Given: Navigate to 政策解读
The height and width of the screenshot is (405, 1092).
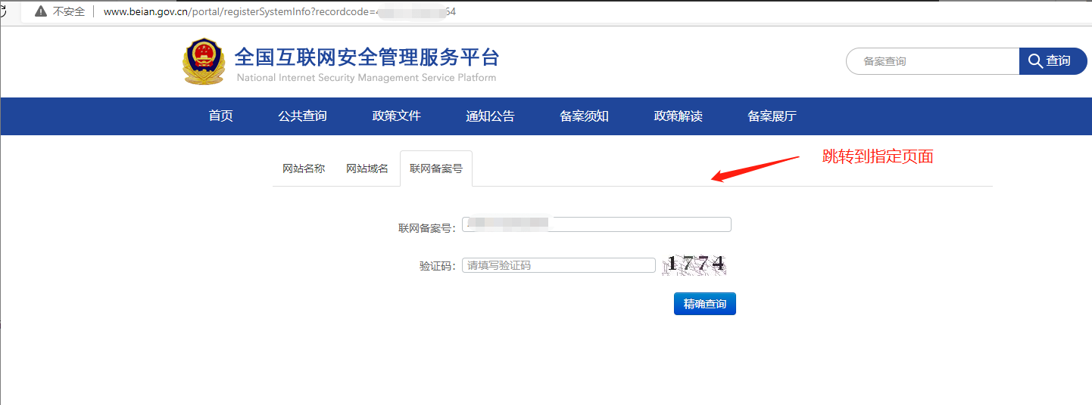Looking at the screenshot, I should (678, 116).
